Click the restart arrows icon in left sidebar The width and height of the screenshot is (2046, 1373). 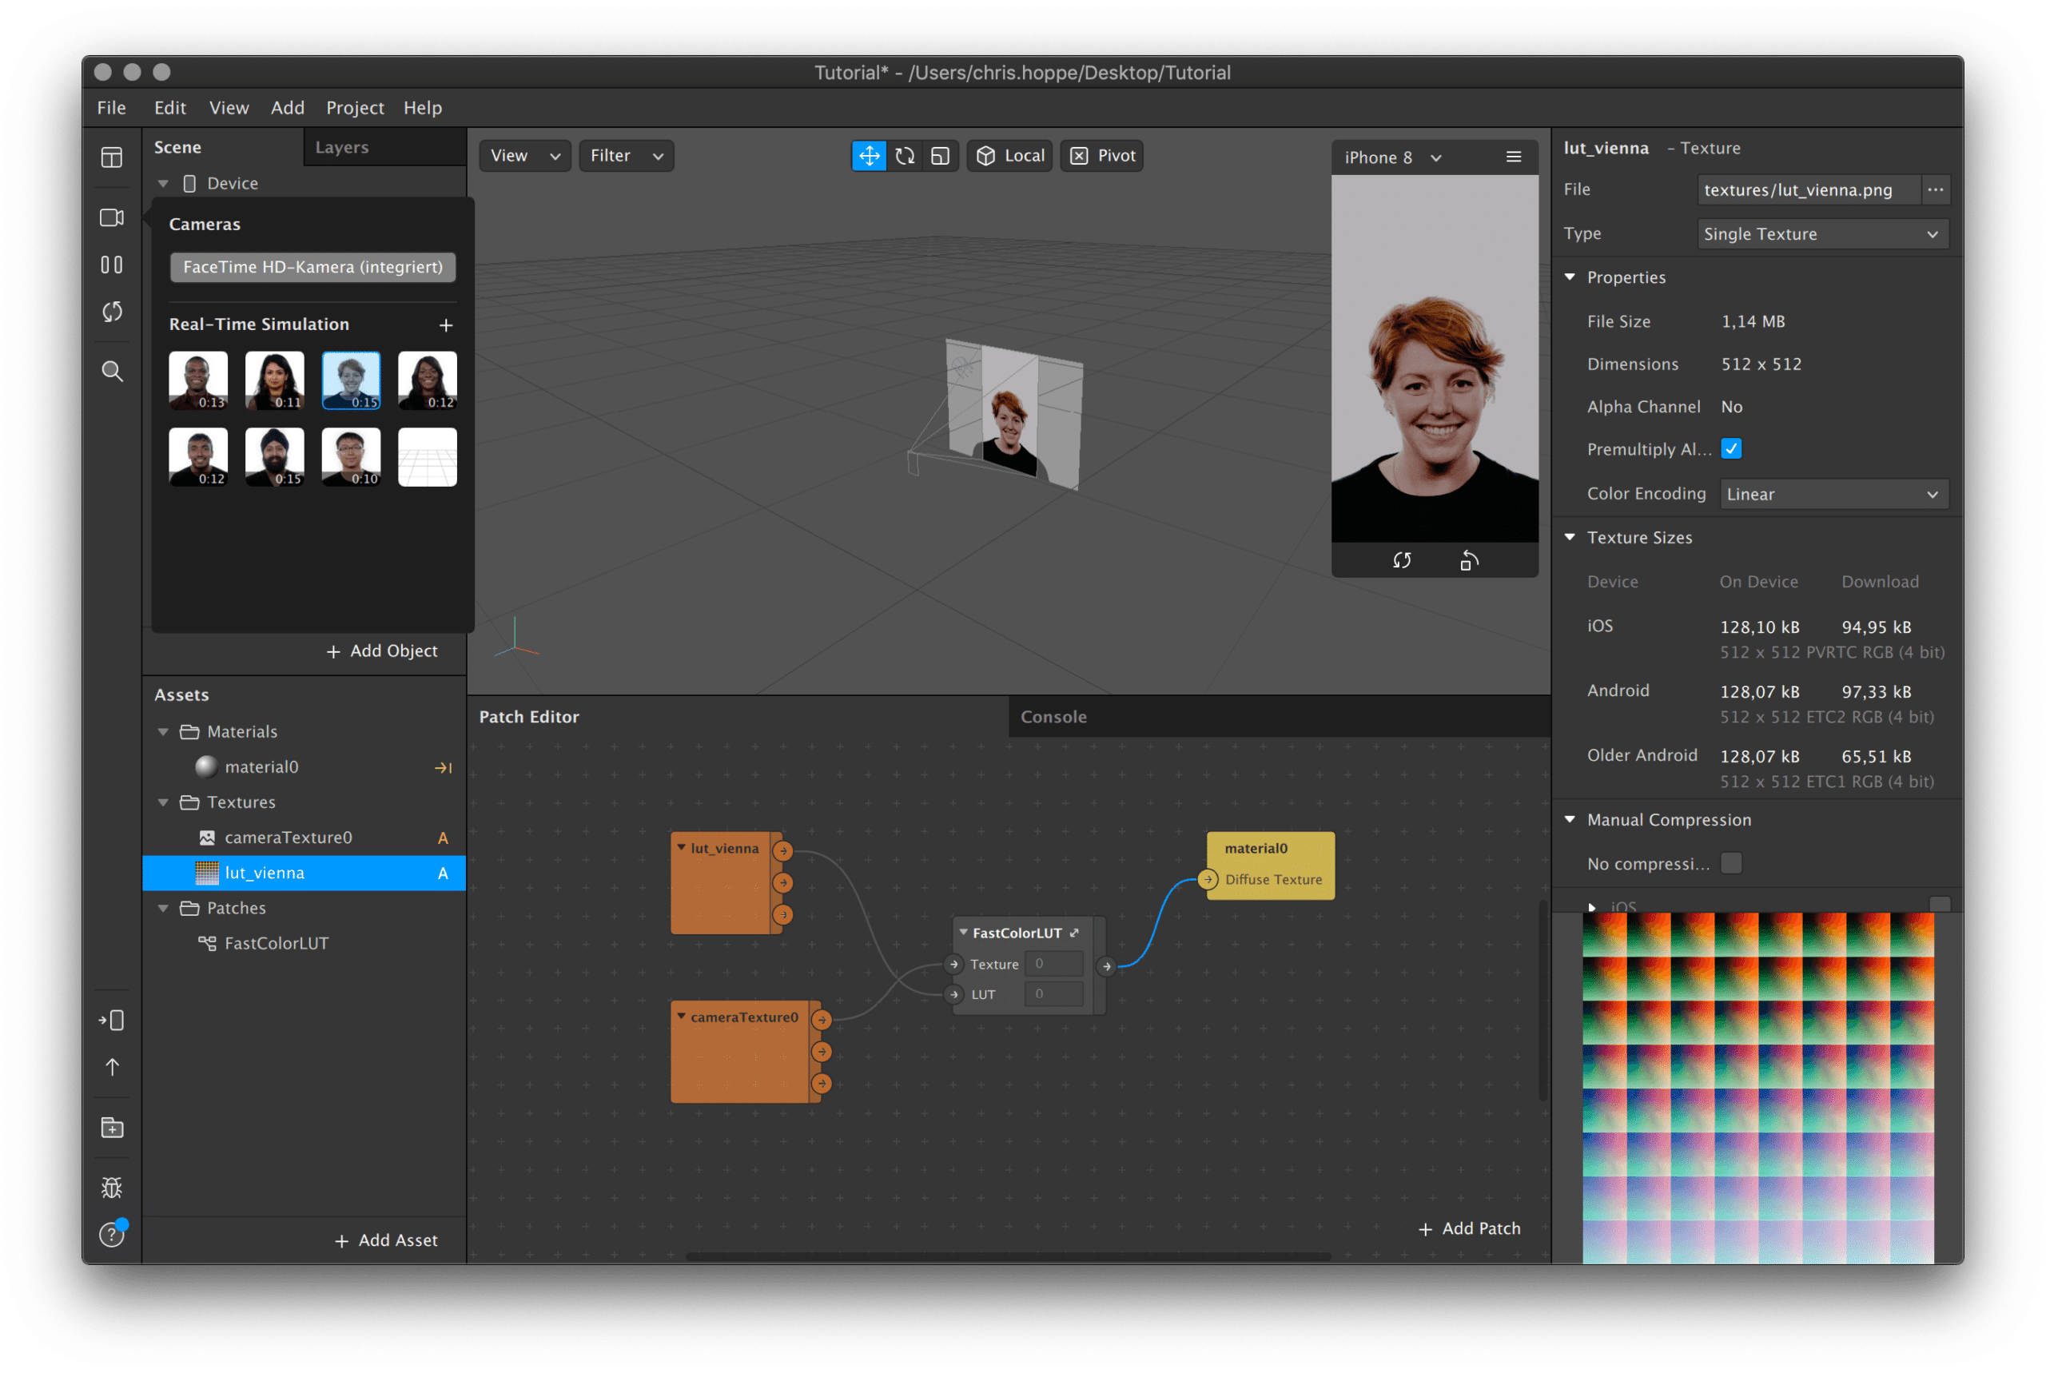112,312
